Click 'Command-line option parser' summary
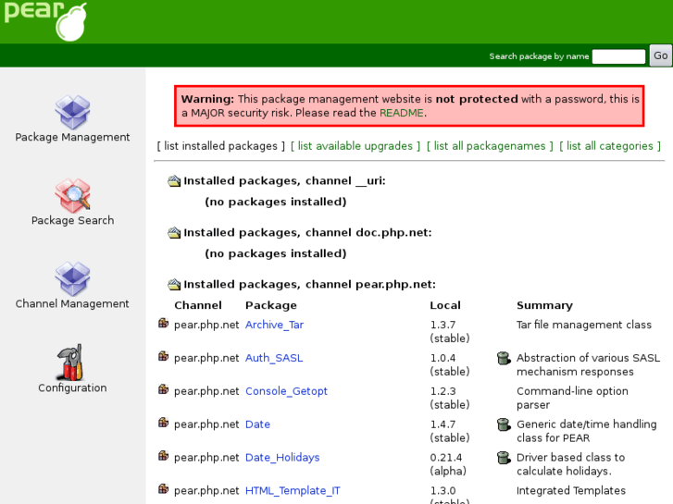Screen dimensions: 673x504 pos(573,398)
